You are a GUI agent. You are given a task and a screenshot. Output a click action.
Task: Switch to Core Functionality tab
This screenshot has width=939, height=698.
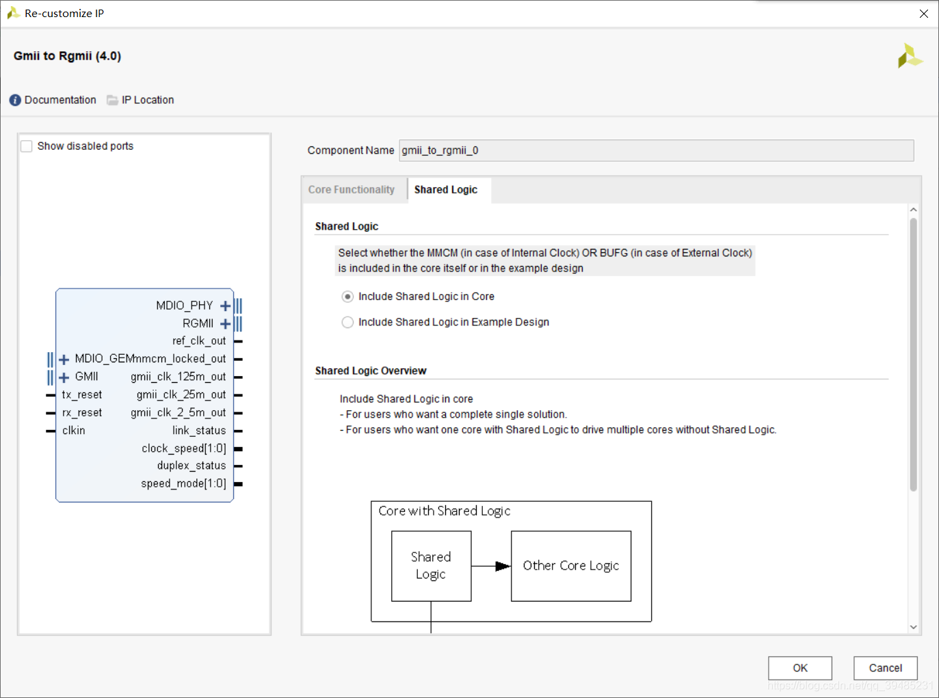point(352,190)
